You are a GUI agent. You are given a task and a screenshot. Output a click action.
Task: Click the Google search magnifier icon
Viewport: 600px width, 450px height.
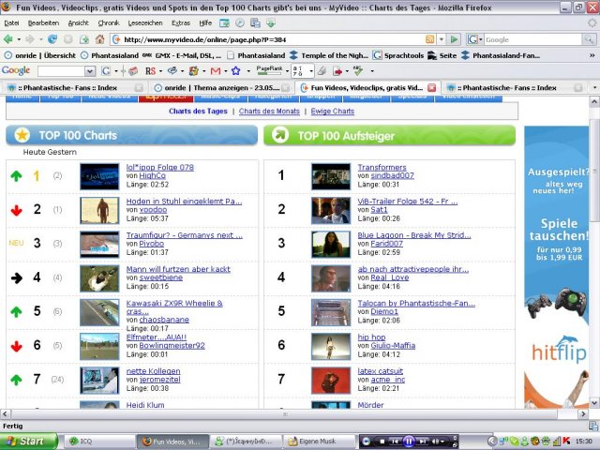(589, 39)
